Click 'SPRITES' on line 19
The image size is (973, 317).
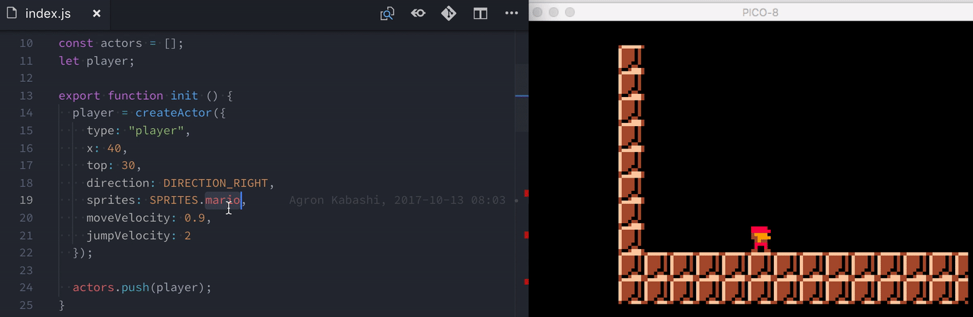tap(174, 200)
